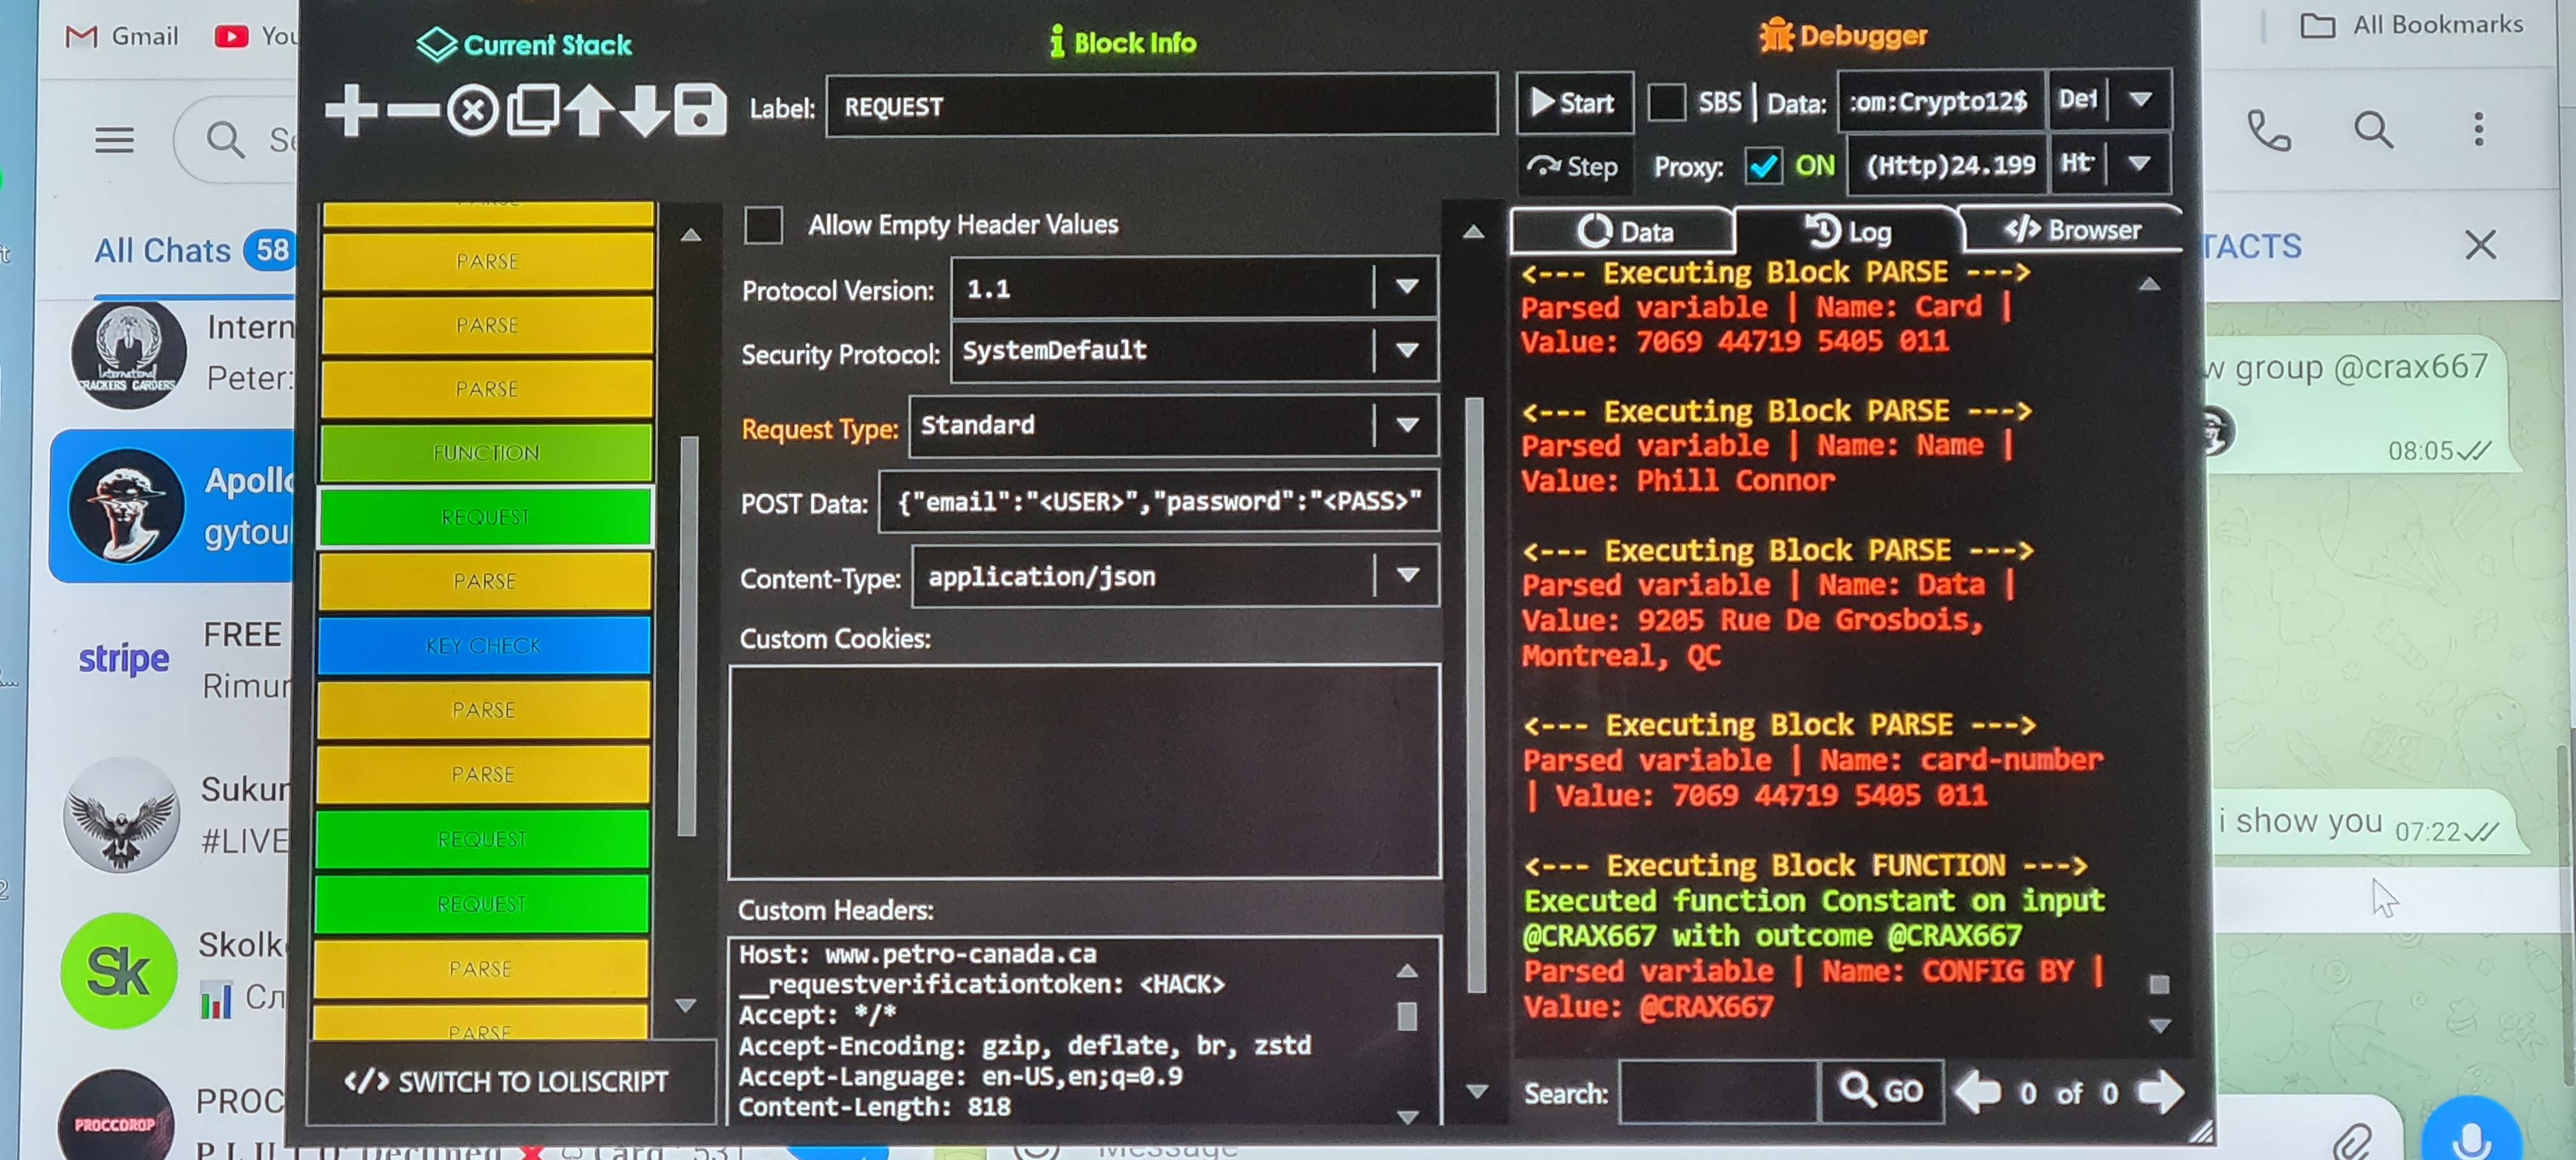Click Switch to LoliScript button
The image size is (2576, 1160).
(x=508, y=1082)
